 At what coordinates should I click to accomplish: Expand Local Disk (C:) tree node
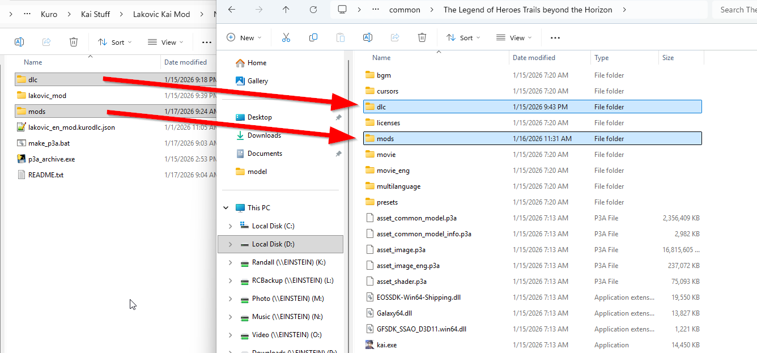click(x=230, y=226)
